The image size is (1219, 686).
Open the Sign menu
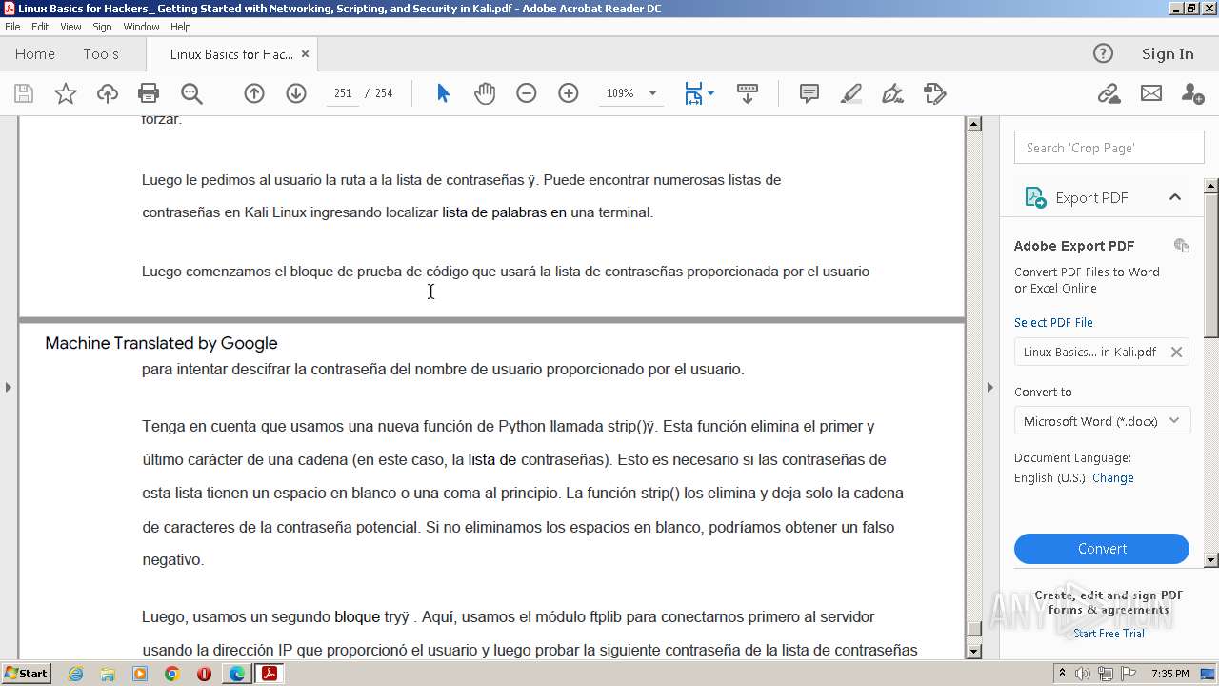click(102, 27)
